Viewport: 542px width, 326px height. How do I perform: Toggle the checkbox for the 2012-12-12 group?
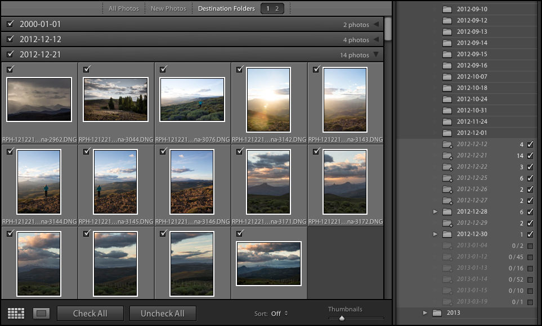point(10,39)
